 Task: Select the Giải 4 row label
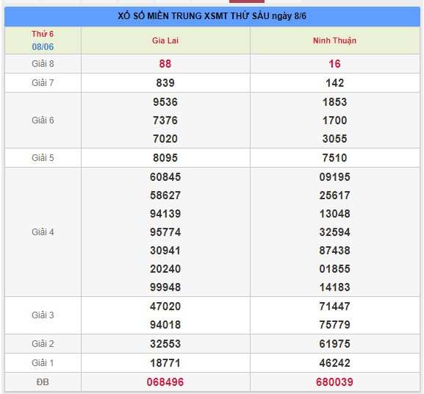[x=43, y=232]
